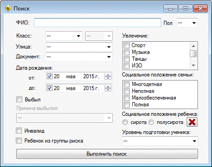Toggle the Многодетная family checkbox
Viewport: 212px width, 167px height.
point(126,84)
